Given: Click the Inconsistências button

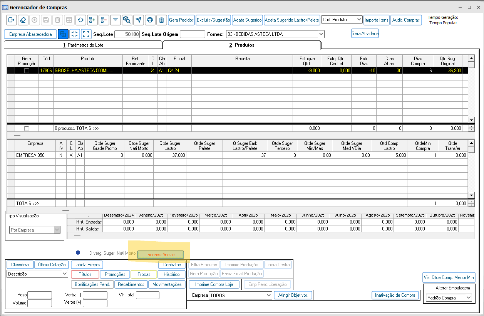Looking at the screenshot, I should pos(161,255).
